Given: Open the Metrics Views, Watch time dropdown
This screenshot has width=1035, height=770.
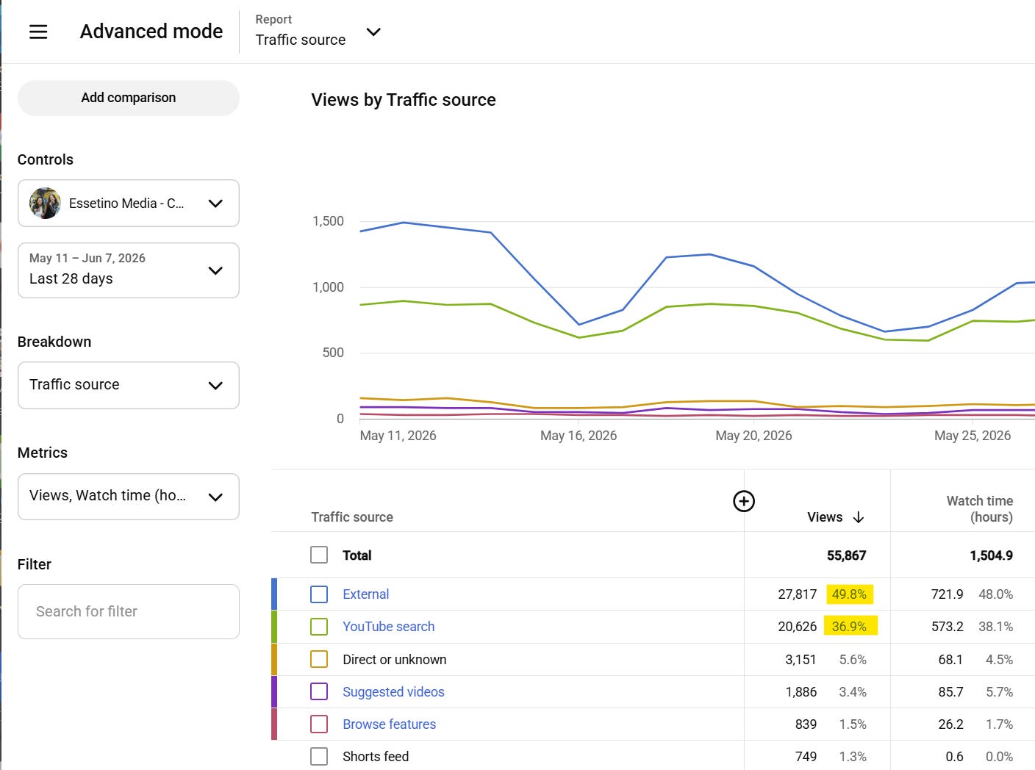Looking at the screenshot, I should pos(129,497).
